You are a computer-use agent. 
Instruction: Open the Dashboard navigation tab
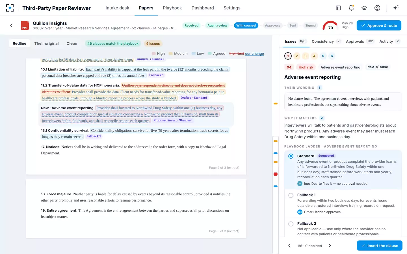203,8
